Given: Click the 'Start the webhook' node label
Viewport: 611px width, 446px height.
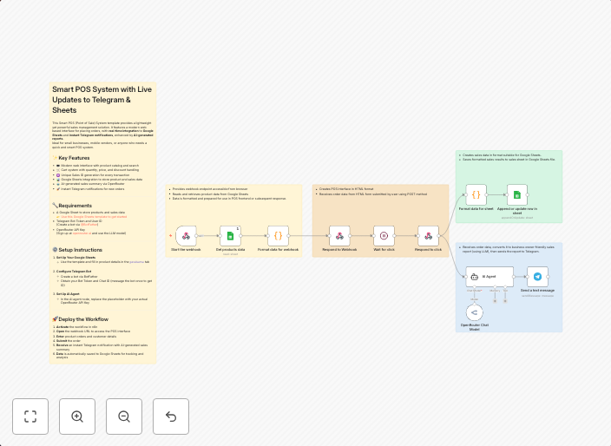Looking at the screenshot, I should click(186, 250).
